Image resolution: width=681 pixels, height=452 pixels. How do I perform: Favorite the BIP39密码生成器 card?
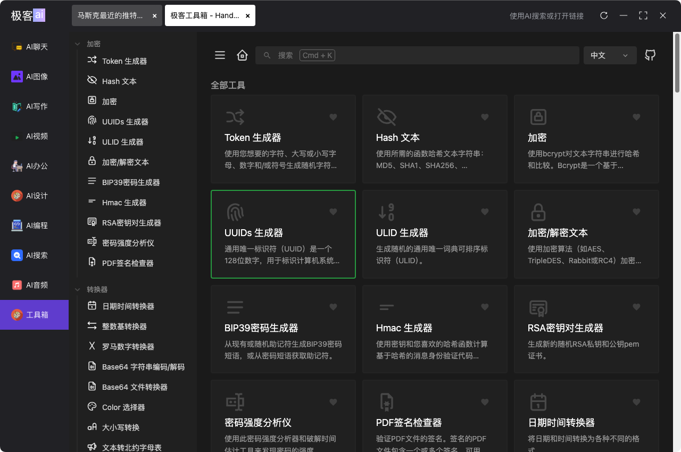click(x=333, y=307)
